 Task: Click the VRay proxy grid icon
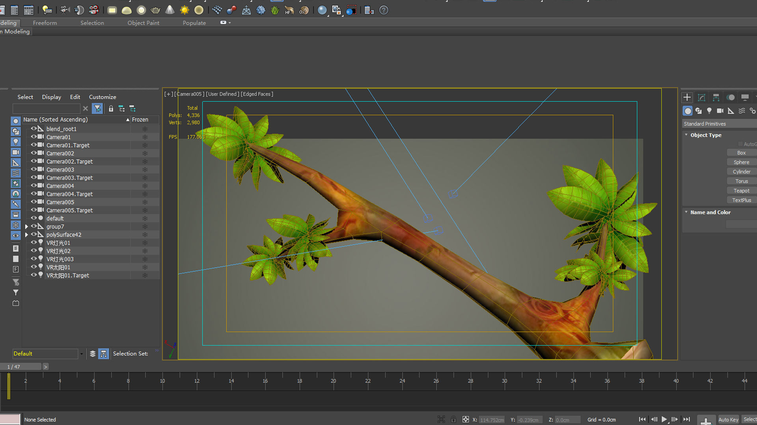tap(217, 10)
